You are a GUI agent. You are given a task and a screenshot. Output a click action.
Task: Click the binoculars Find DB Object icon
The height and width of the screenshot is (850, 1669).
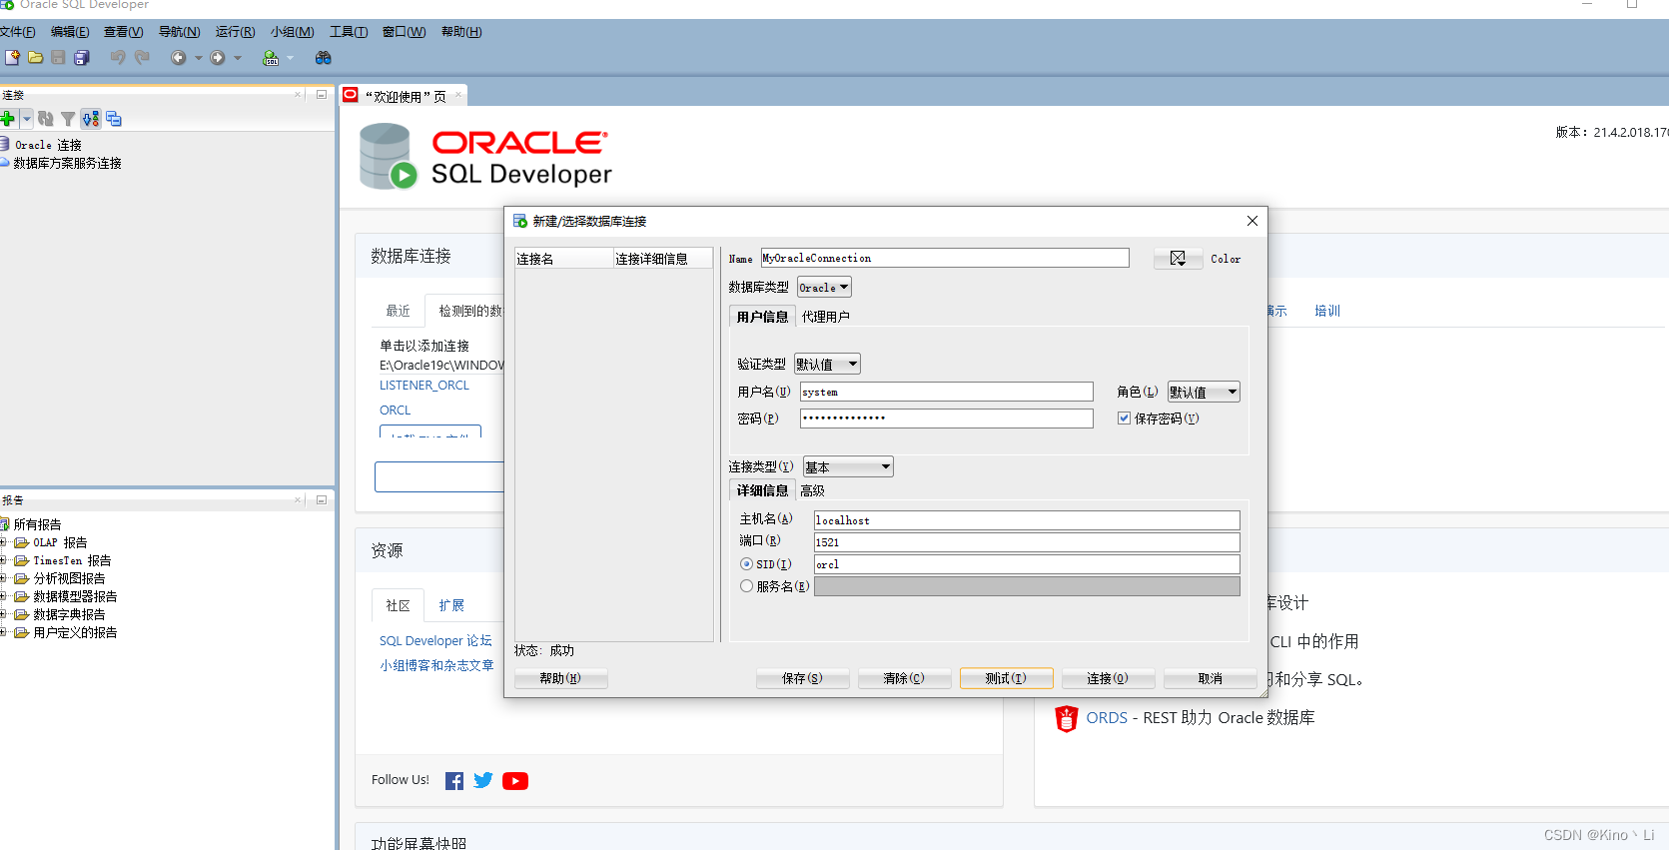point(323,58)
